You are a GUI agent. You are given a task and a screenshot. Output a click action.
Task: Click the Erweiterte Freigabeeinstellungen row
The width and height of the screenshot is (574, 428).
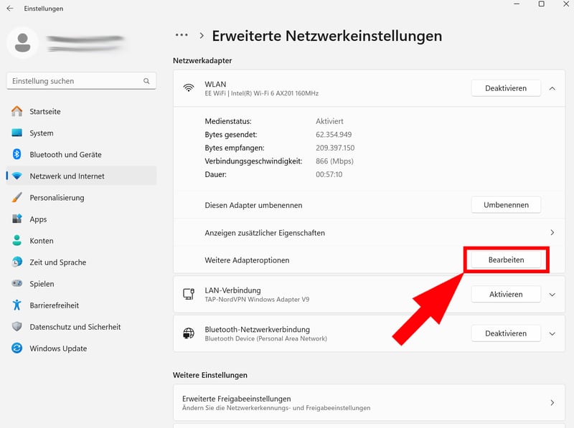[369, 403]
